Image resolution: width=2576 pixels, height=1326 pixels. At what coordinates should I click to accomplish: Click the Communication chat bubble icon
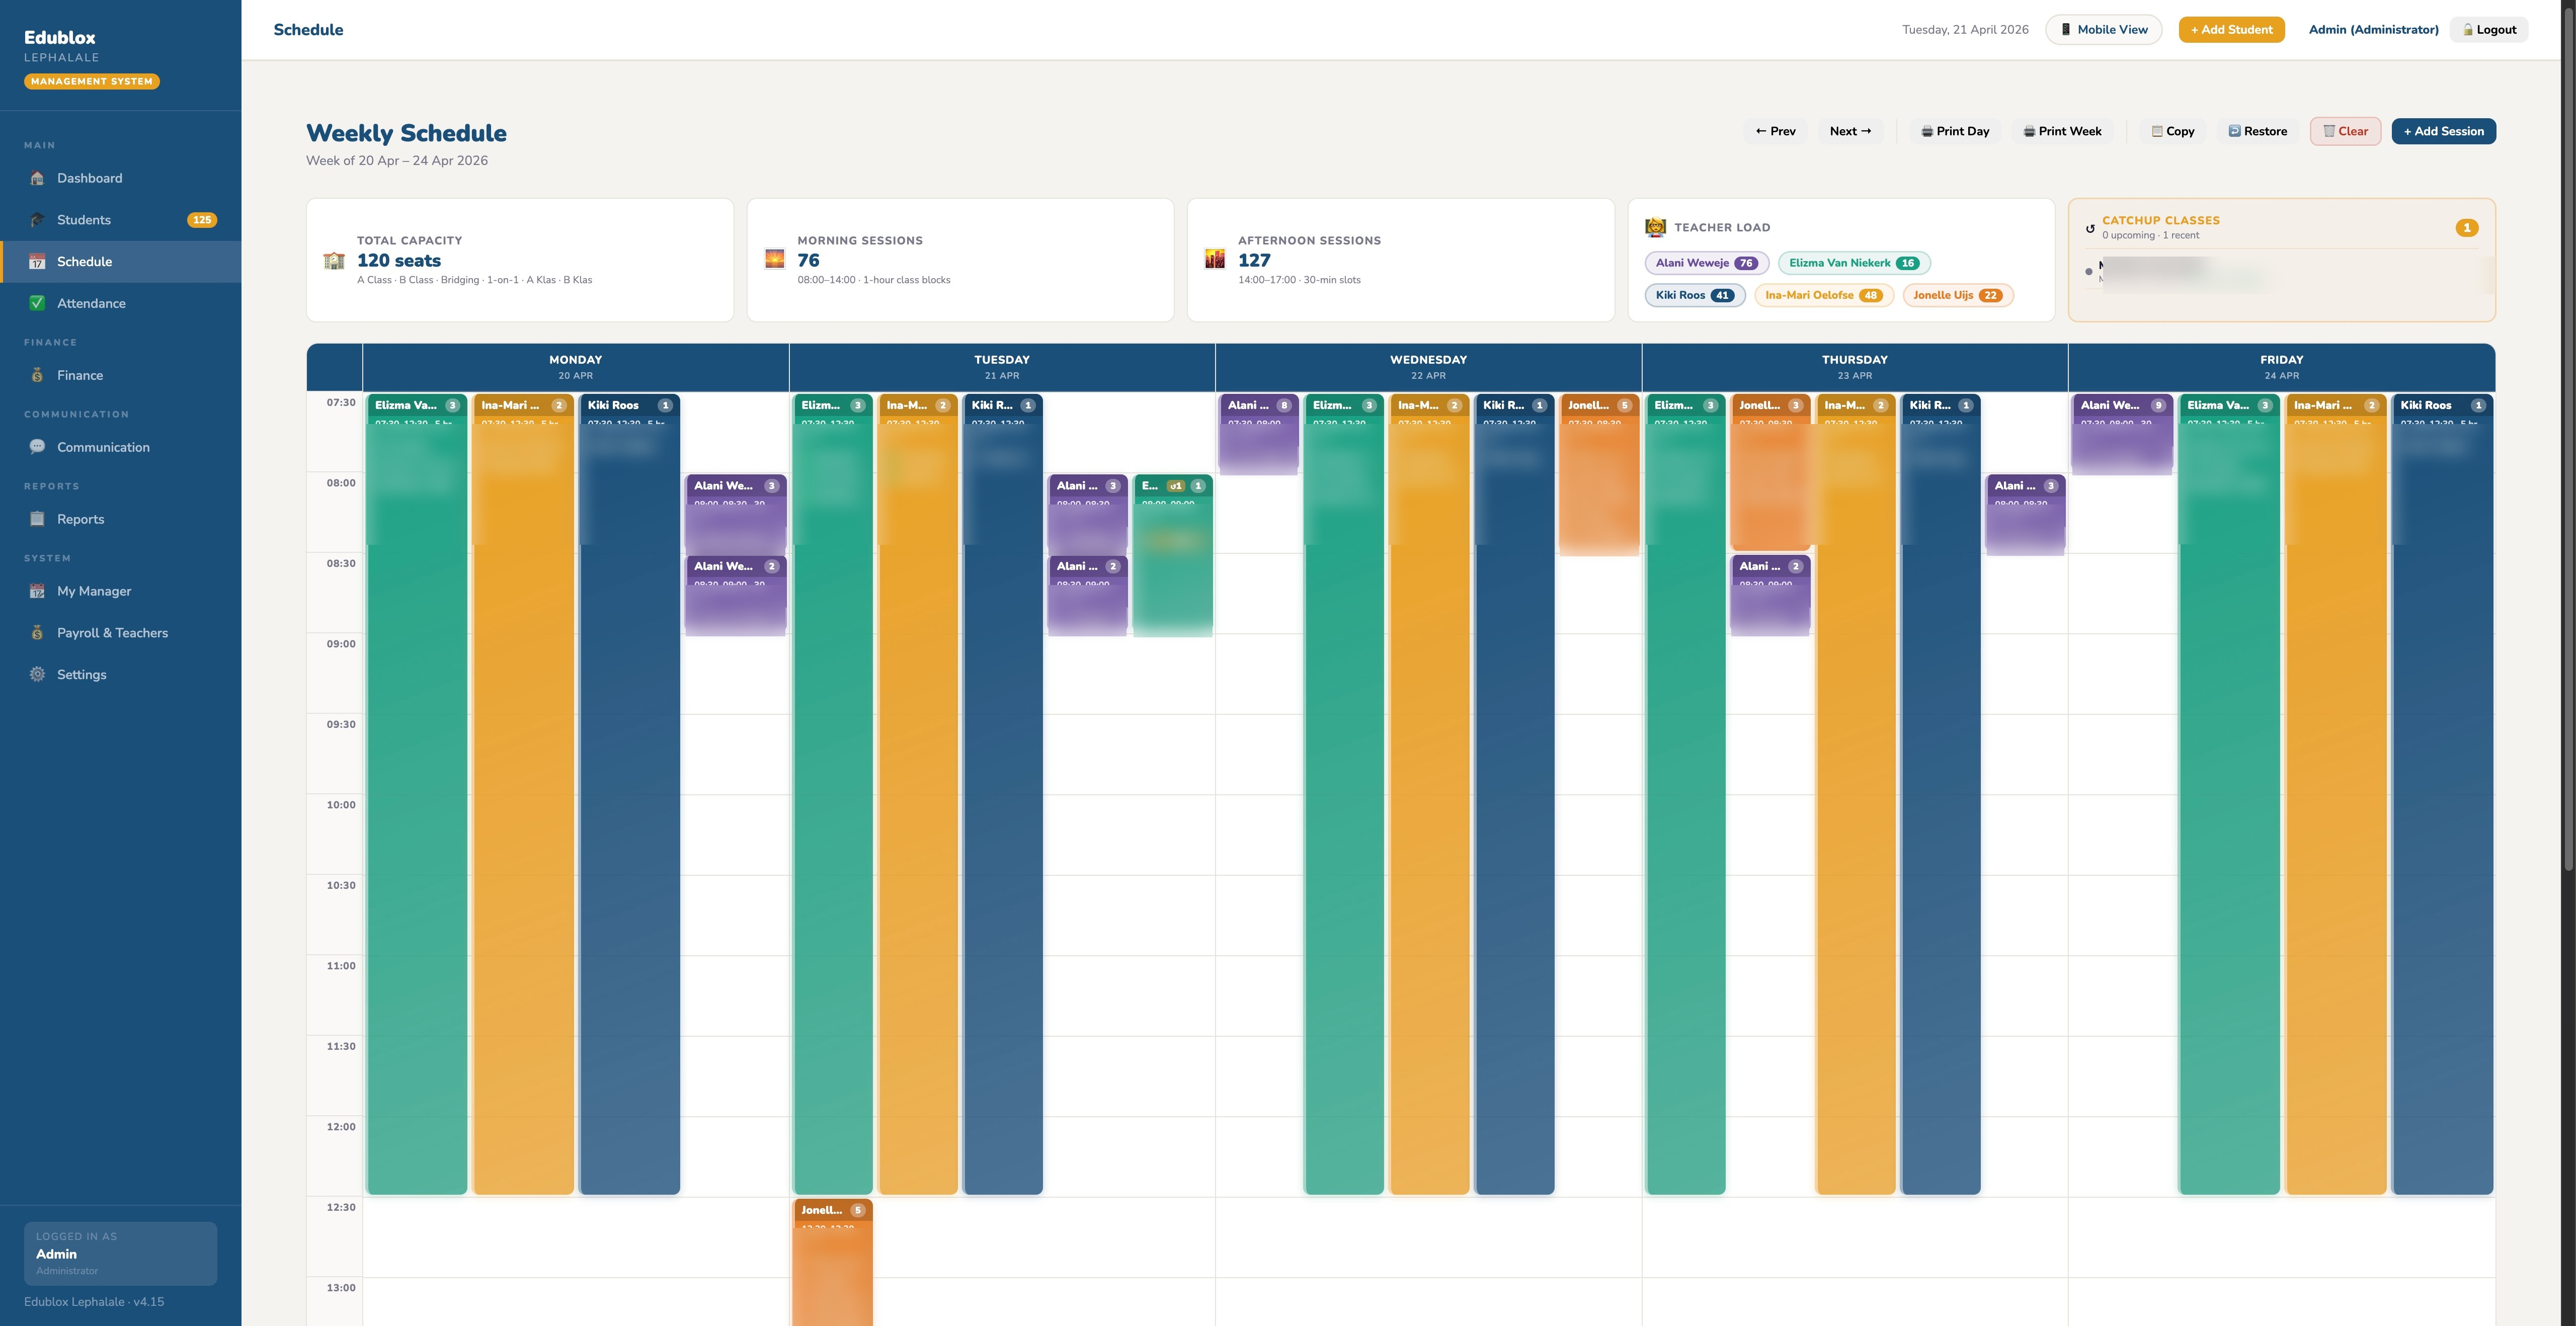[x=37, y=447]
